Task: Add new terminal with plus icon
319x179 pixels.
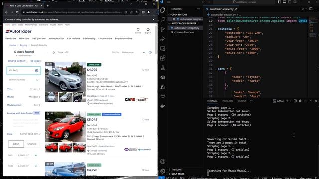Action: [287, 101]
